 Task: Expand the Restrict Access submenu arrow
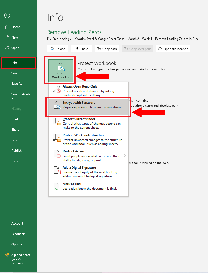pyautogui.click(x=125, y=155)
